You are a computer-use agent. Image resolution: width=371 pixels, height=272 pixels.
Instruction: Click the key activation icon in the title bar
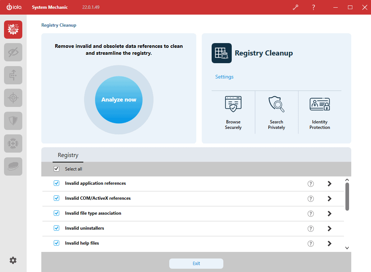pos(295,7)
